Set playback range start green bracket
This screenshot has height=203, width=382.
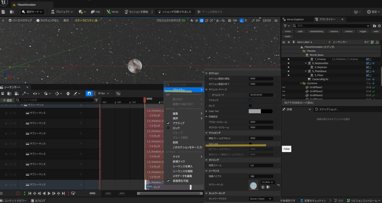(25, 193)
